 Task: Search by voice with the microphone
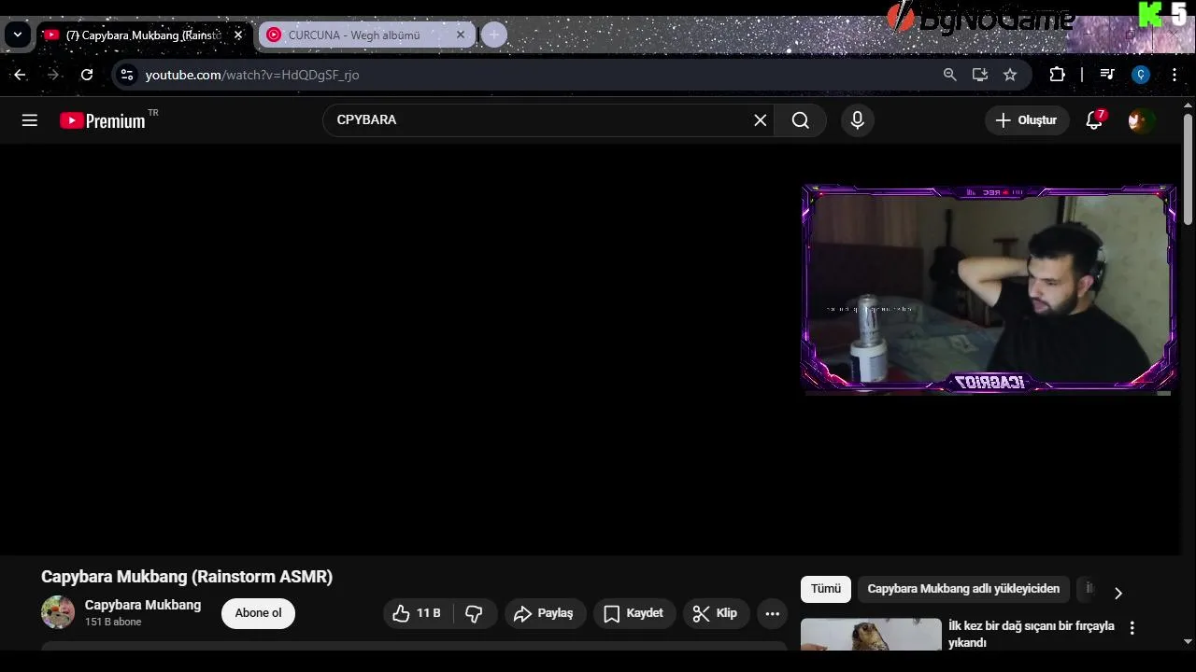(858, 120)
